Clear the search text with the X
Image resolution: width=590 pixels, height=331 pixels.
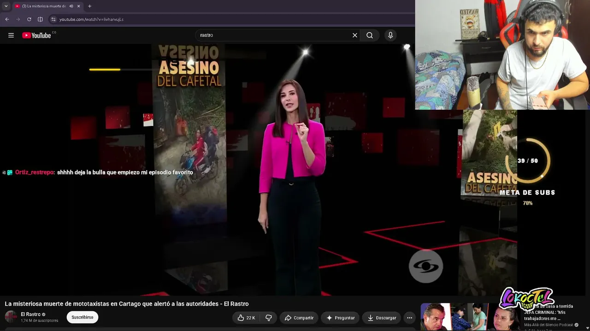click(355, 35)
